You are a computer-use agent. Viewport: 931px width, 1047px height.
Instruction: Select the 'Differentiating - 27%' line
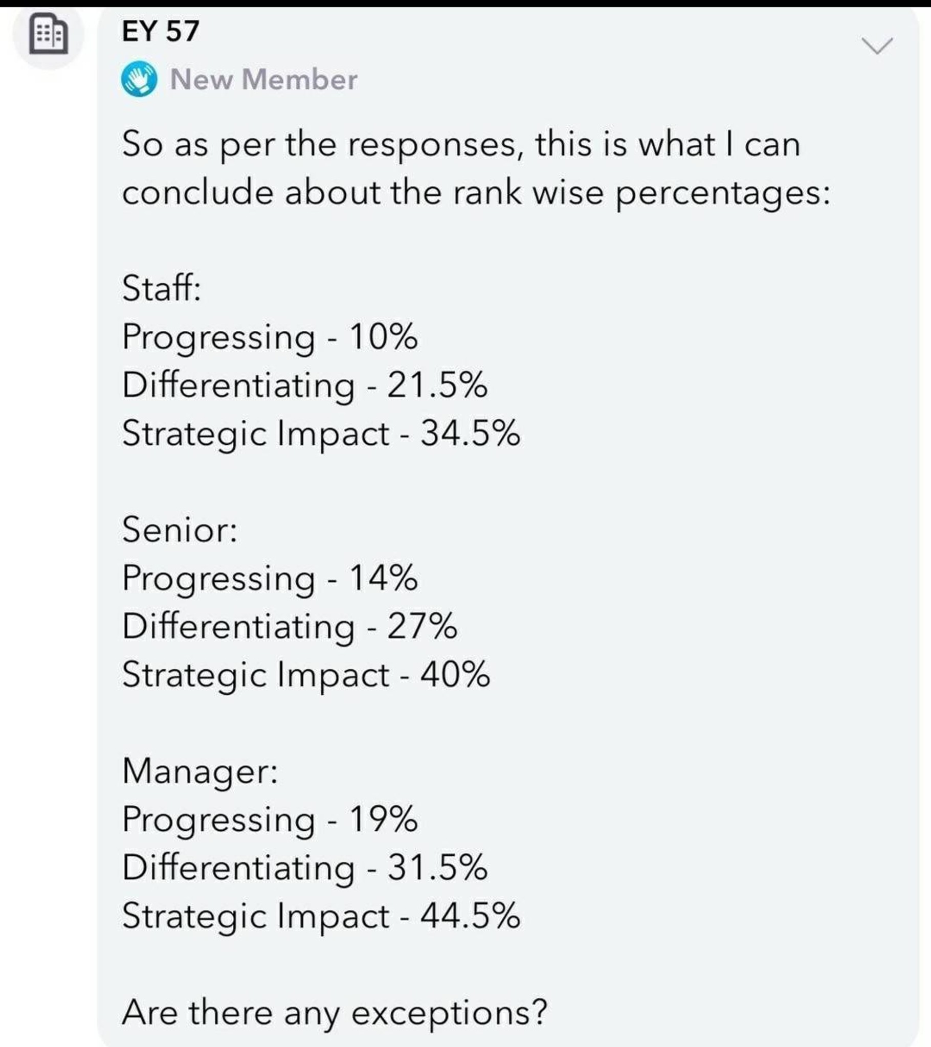point(290,626)
